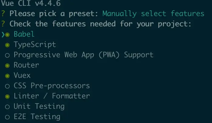The height and width of the screenshot is (123, 212).
Task: Check the CSS Pre-processors empty circle
Action: click(8, 86)
